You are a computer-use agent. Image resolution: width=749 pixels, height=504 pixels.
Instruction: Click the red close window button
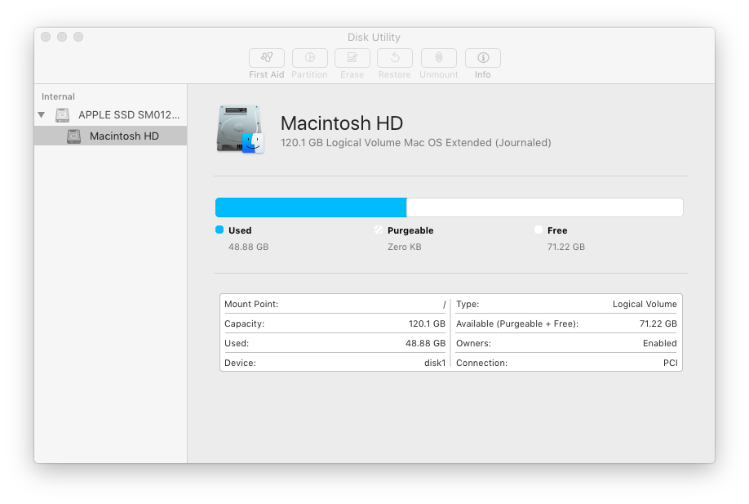tap(46, 37)
